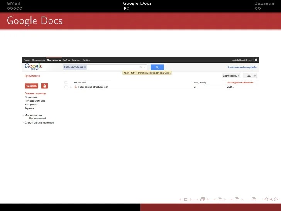Open the С пометкой sidebar link

(x=31, y=97)
